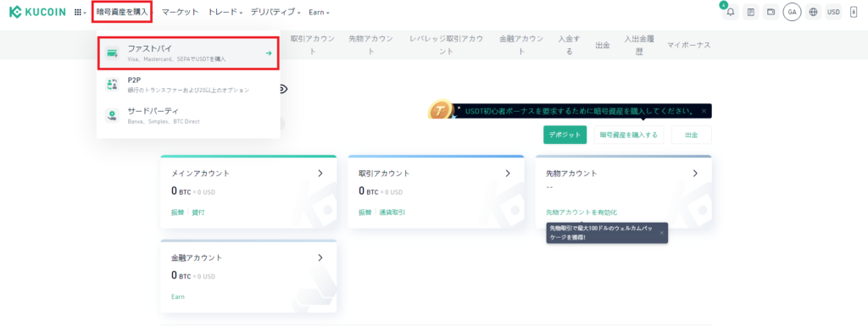The height and width of the screenshot is (326, 868).
Task: Click the 暗号資産を購入する button
Action: click(x=629, y=135)
